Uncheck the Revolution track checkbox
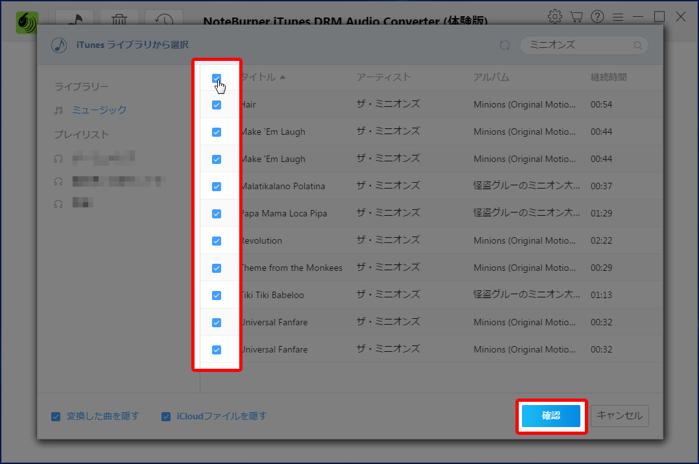 tap(217, 241)
